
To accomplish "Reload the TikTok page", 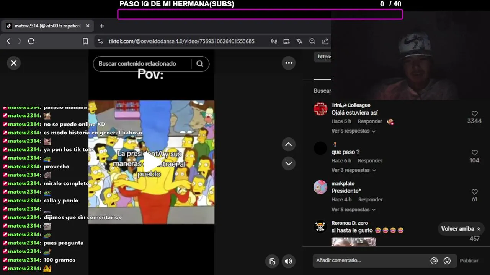I will 31,41.
